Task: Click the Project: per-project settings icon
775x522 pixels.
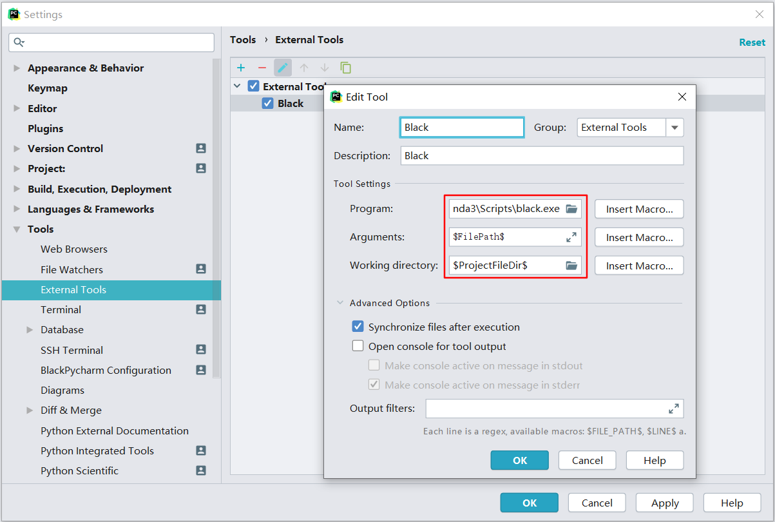Action: click(x=201, y=168)
